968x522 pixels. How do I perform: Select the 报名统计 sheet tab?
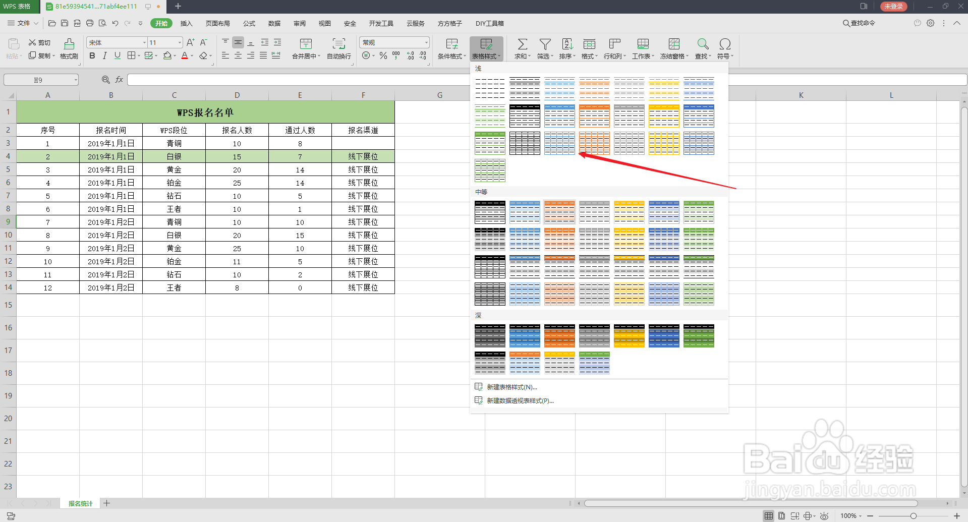coord(81,503)
